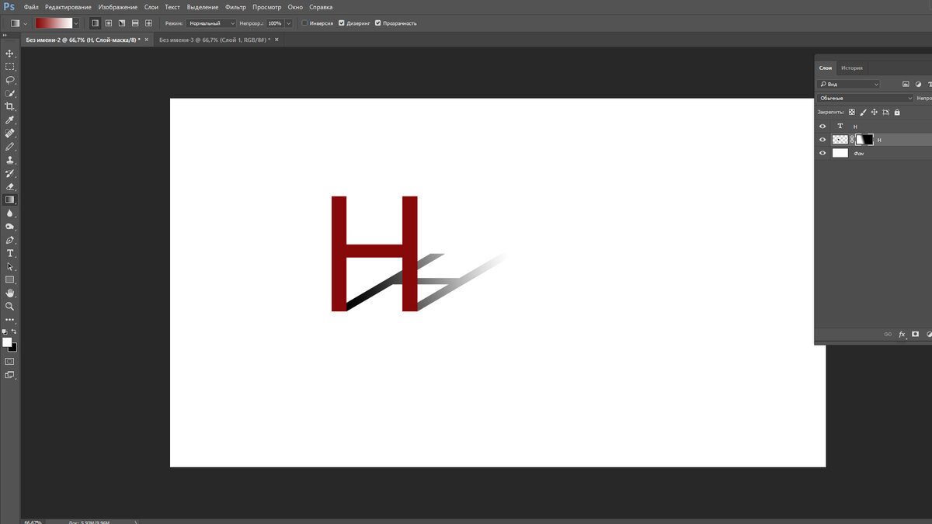Select the Blur tool
This screenshot has height=524, width=932.
pos(10,213)
